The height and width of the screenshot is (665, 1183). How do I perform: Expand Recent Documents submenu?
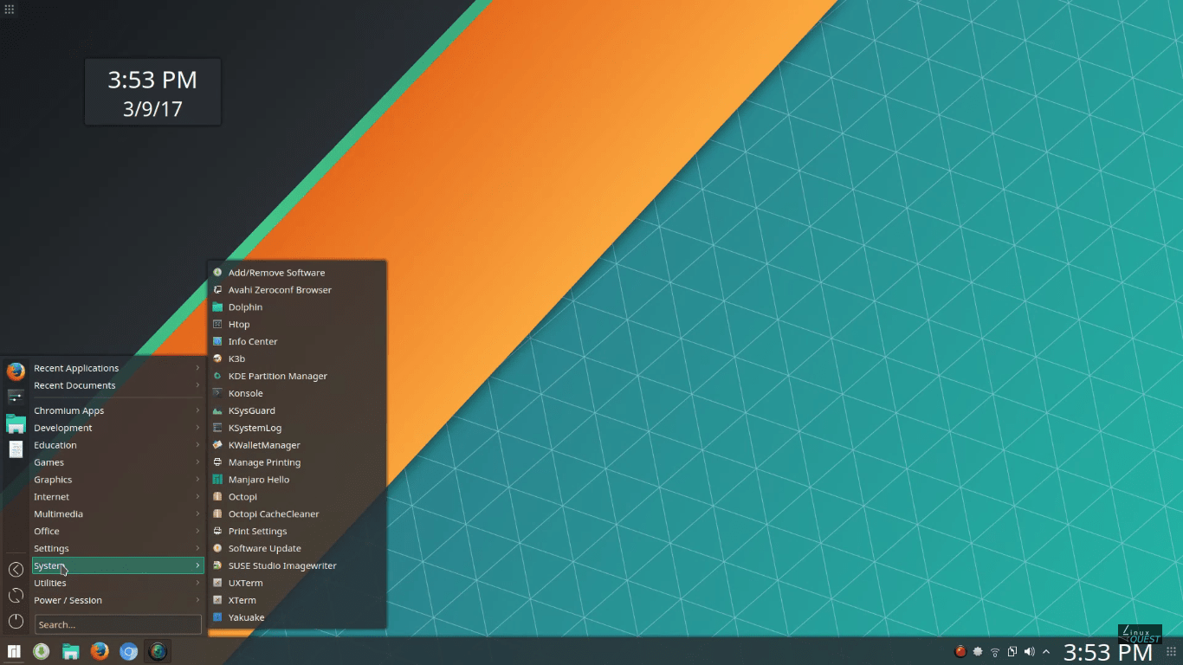[117, 385]
